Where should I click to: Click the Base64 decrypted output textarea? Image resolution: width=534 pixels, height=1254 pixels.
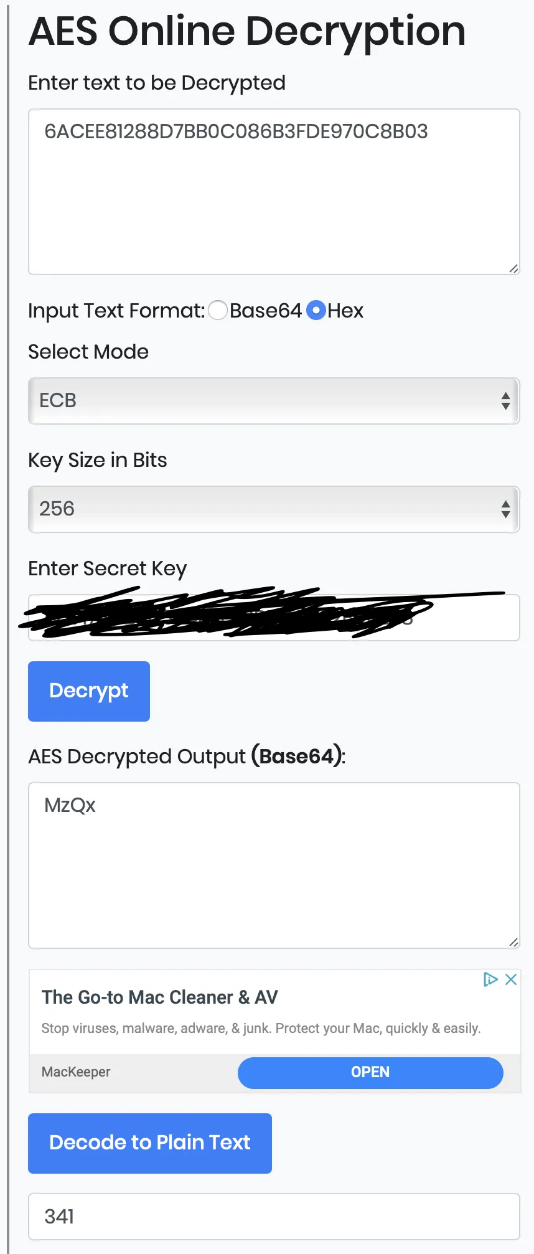coord(274,865)
